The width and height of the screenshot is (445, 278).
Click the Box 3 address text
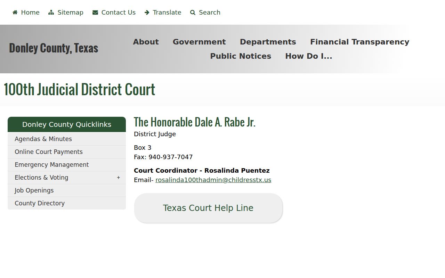143,148
